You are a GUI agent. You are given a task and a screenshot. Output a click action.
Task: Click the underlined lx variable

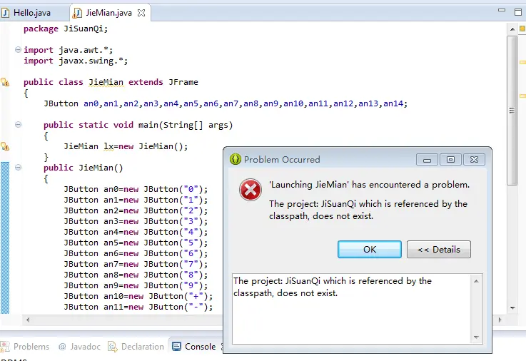pos(108,146)
